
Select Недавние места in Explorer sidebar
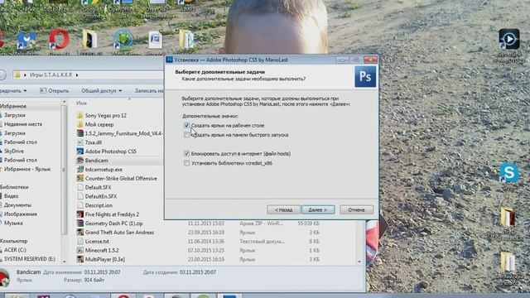click(23, 124)
